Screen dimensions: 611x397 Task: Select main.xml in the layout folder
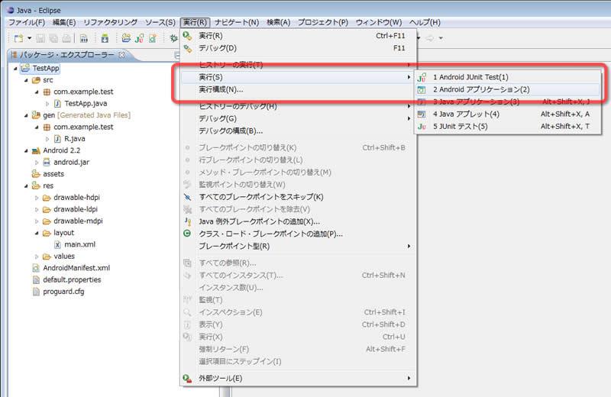[x=79, y=244]
